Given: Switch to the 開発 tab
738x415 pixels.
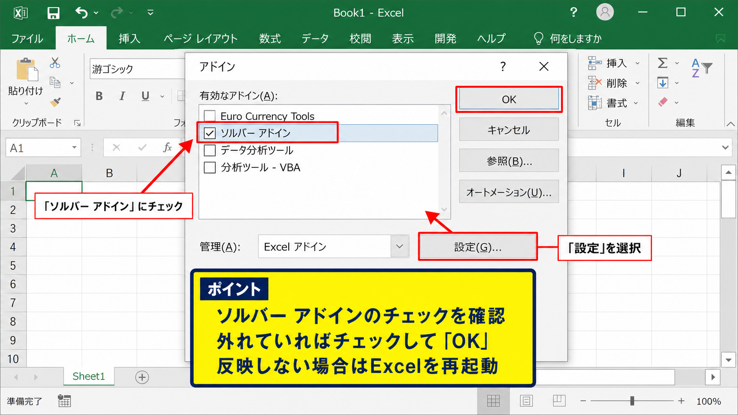Looking at the screenshot, I should pyautogui.click(x=445, y=39).
